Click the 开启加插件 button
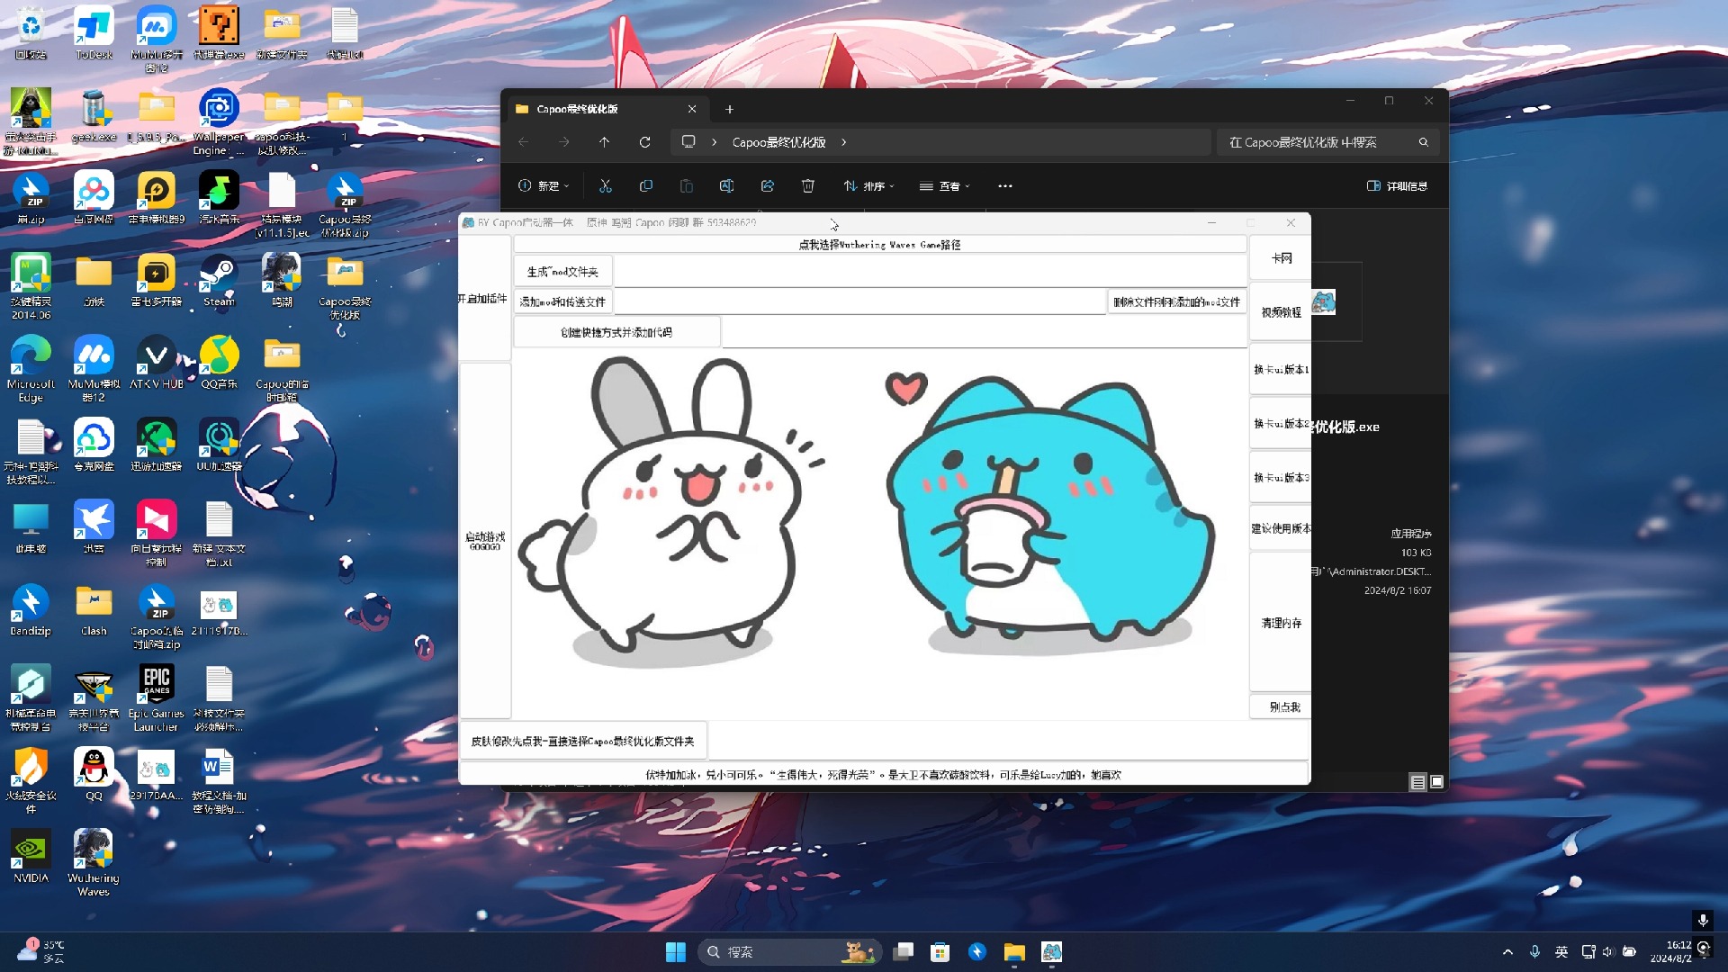The height and width of the screenshot is (972, 1728). pyautogui.click(x=484, y=299)
